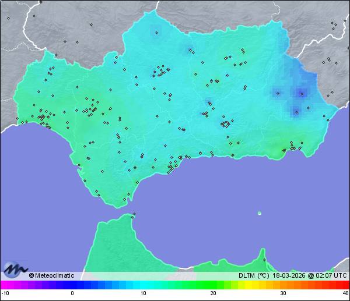Image resolution: width=350 pixels, height=301 pixels.
Task: Click the station marker at the northern tip of Africa
Action: (x=134, y=216)
